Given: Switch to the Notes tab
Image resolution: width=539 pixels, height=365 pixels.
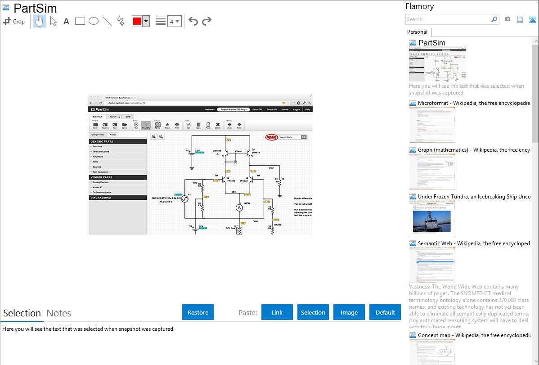Looking at the screenshot, I should point(59,313).
